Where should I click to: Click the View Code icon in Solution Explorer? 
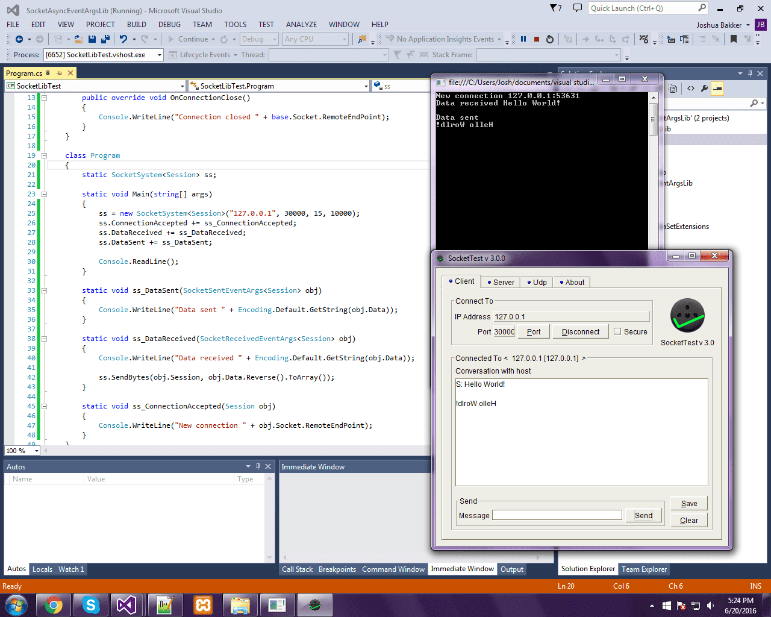(x=691, y=89)
